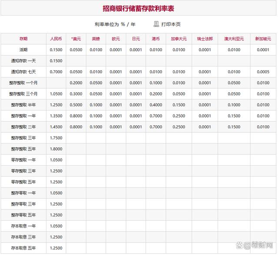The width and height of the screenshot is (278, 255).
Task: Click the 存期 column header
Action: point(23,39)
